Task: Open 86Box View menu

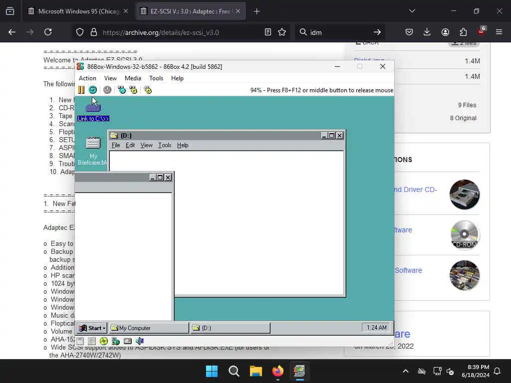Action: pos(110,78)
